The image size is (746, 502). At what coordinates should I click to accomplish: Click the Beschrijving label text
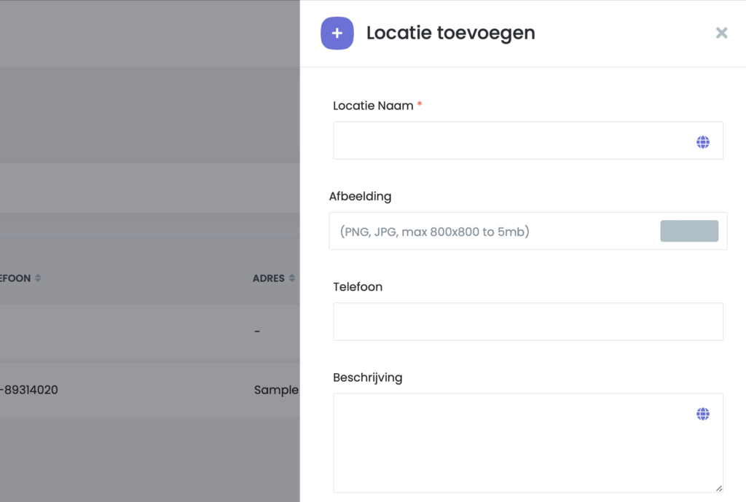[x=367, y=377]
